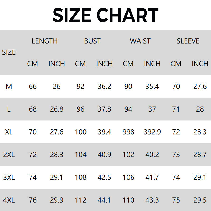
Task: Click the SIZE CHART title
Action: click(x=105, y=15)
